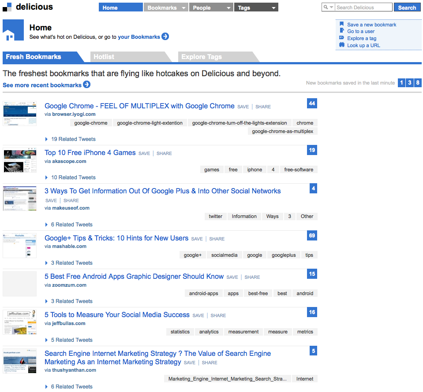Open thumbnail of jeffbullas.com bookmark
Screen dimensions: 423x392
[20, 322]
